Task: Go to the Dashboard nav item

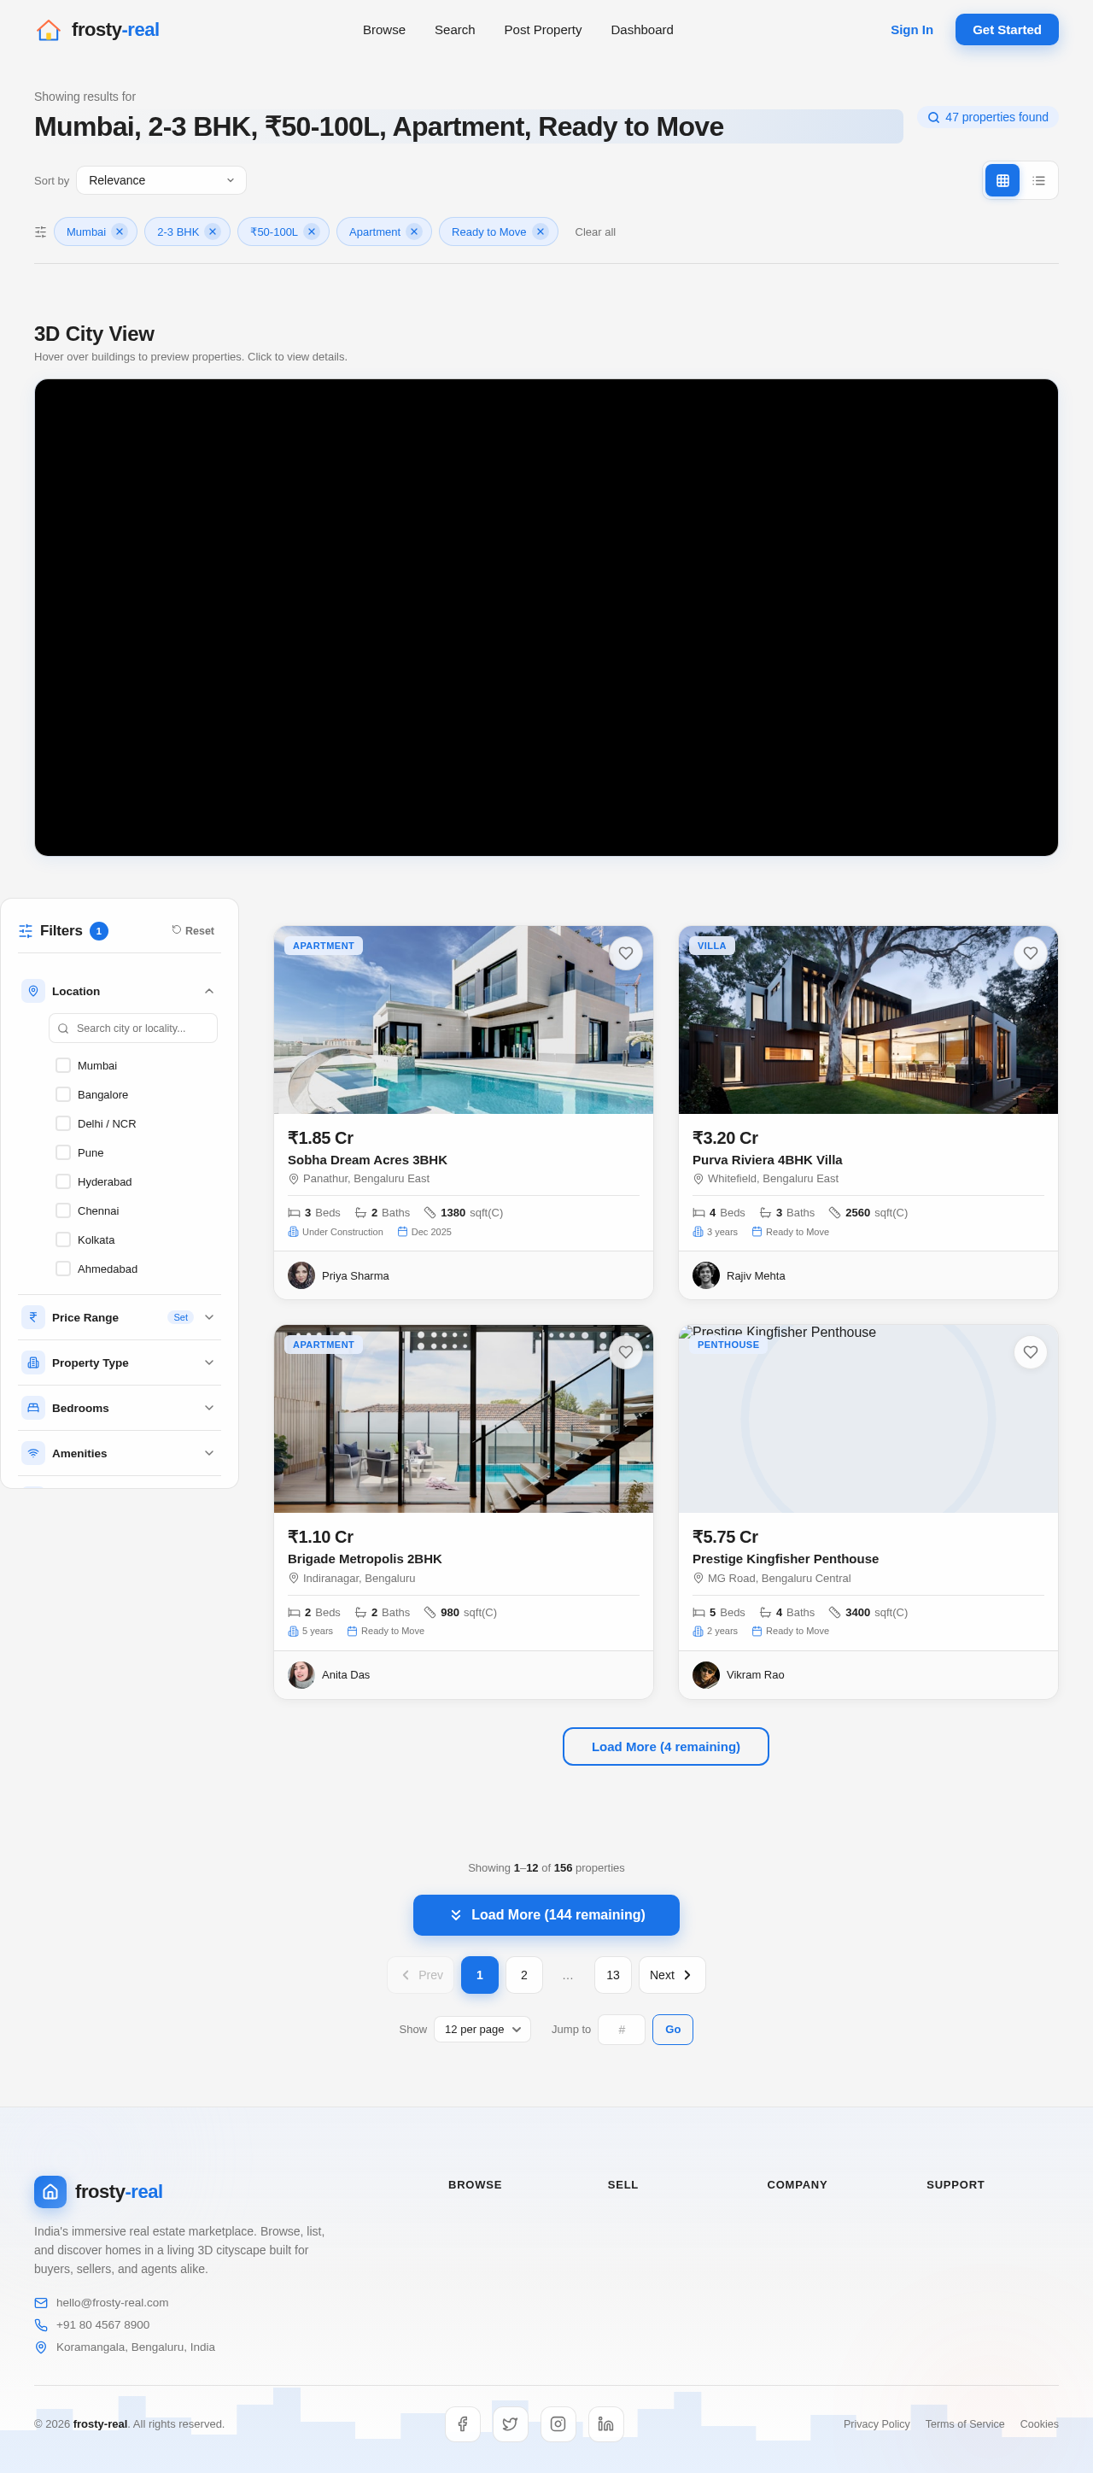Action: coord(642,30)
